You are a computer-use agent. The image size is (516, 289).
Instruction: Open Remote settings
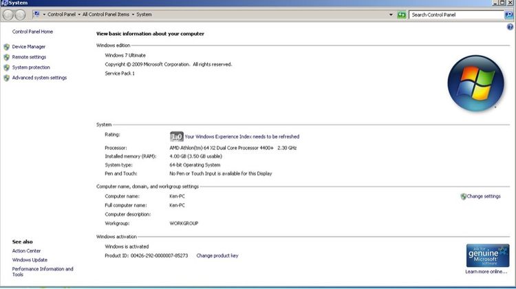click(29, 57)
